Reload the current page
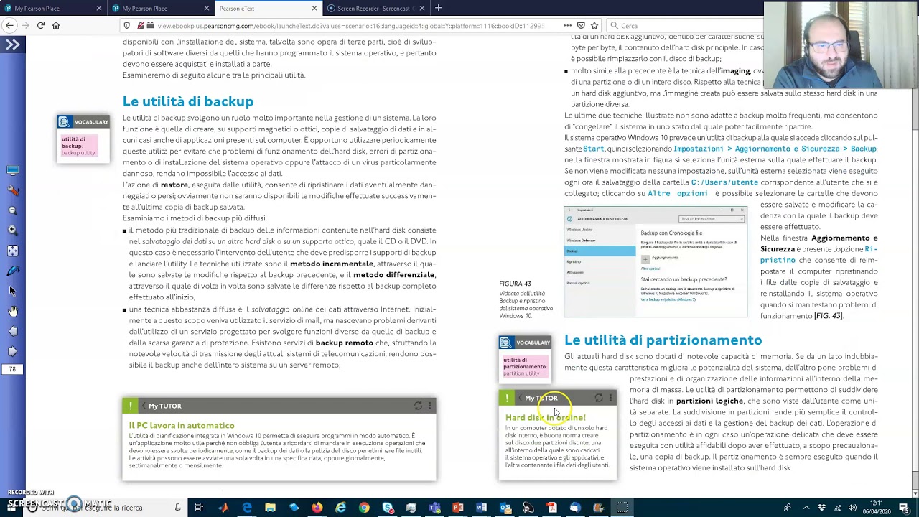The image size is (919, 517). (41, 25)
